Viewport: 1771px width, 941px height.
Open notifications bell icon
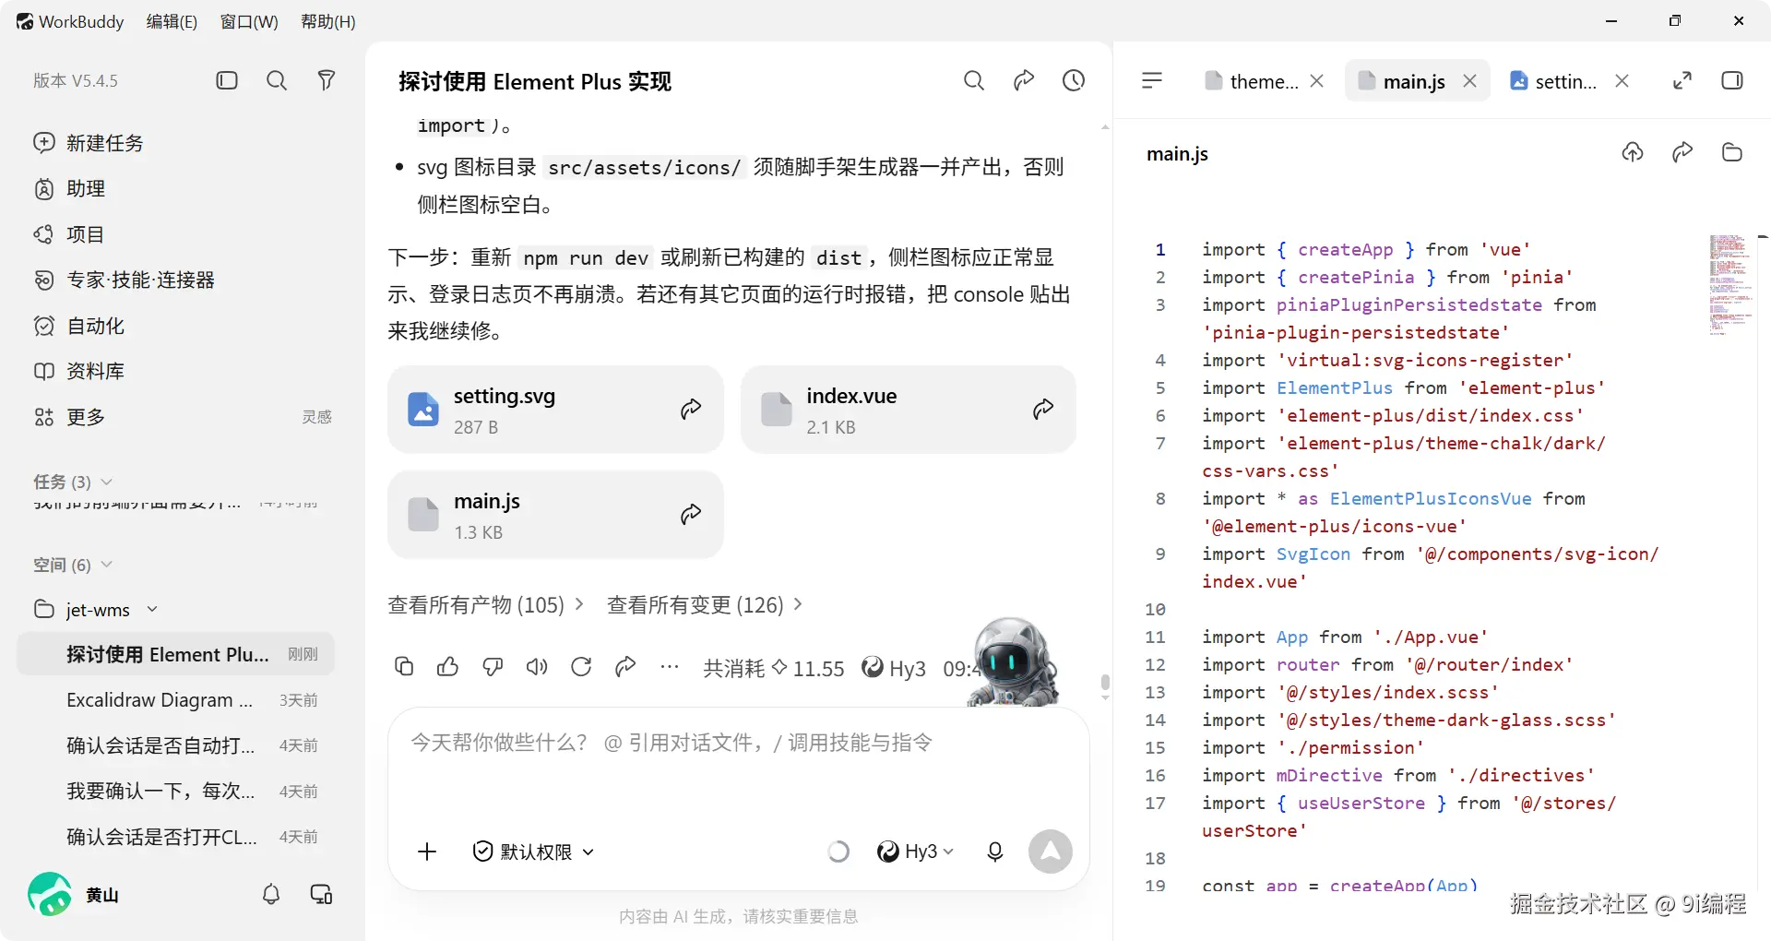(x=271, y=894)
